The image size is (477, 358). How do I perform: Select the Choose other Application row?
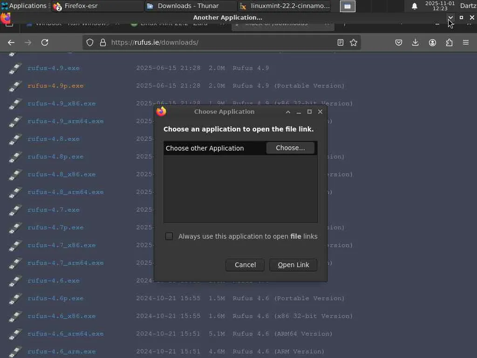pos(240,148)
